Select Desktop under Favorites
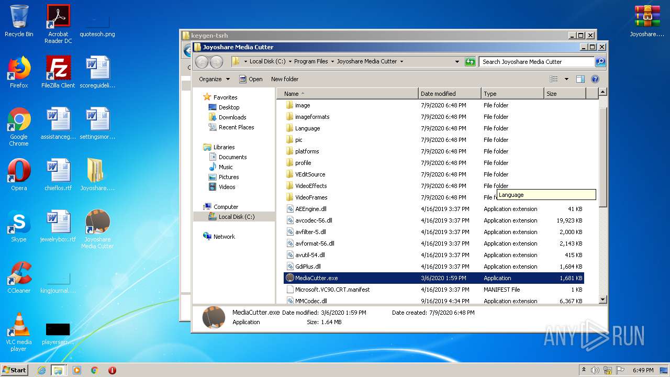 [224, 107]
